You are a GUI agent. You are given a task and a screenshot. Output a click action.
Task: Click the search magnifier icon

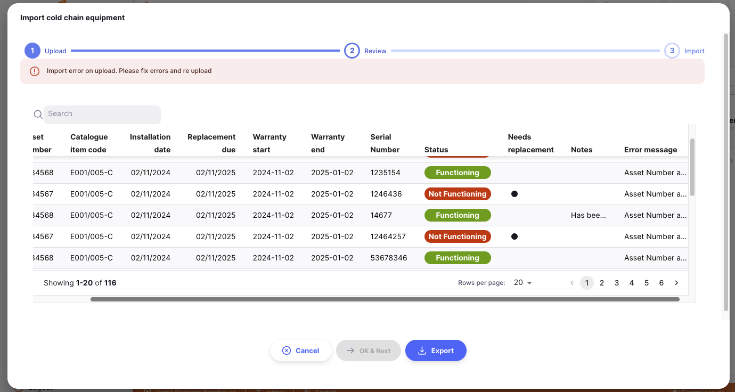click(38, 115)
